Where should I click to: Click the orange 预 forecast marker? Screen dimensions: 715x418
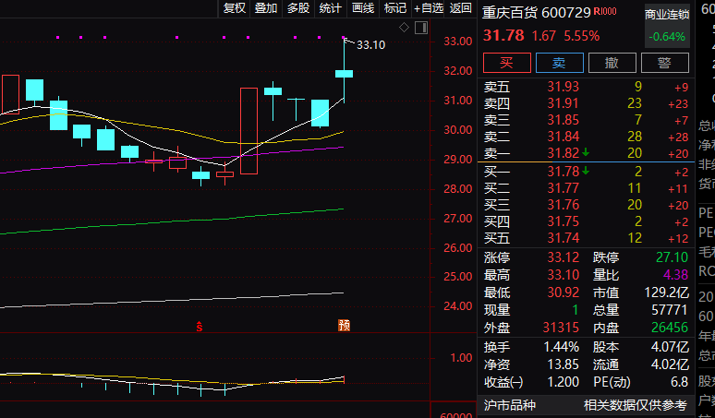[x=344, y=325]
